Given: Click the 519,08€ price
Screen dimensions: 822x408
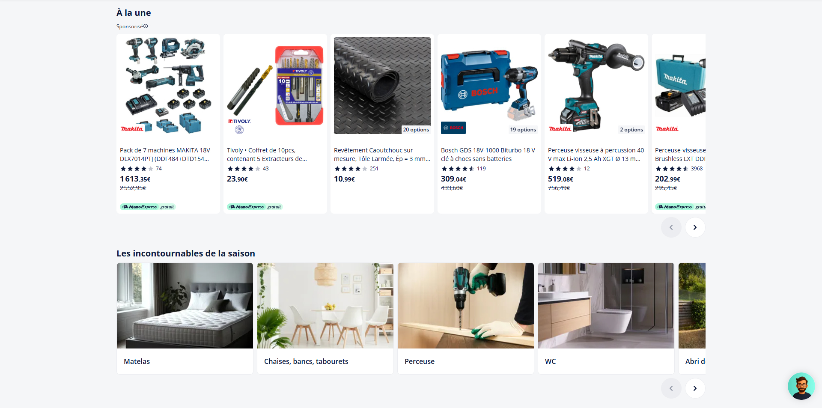Looking at the screenshot, I should tap(560, 179).
